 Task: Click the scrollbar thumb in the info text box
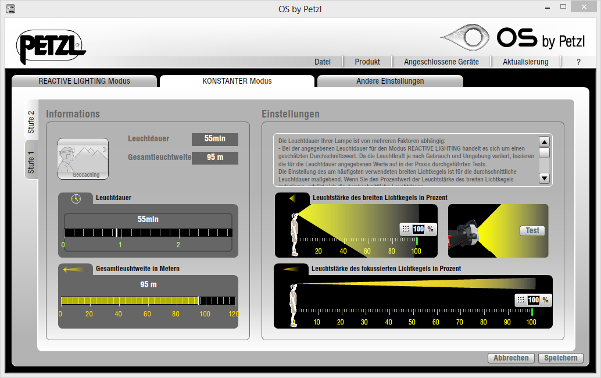click(544, 153)
